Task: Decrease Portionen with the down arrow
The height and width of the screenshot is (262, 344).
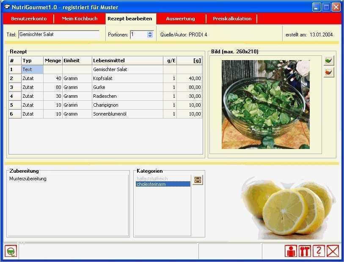Action: 150,36
